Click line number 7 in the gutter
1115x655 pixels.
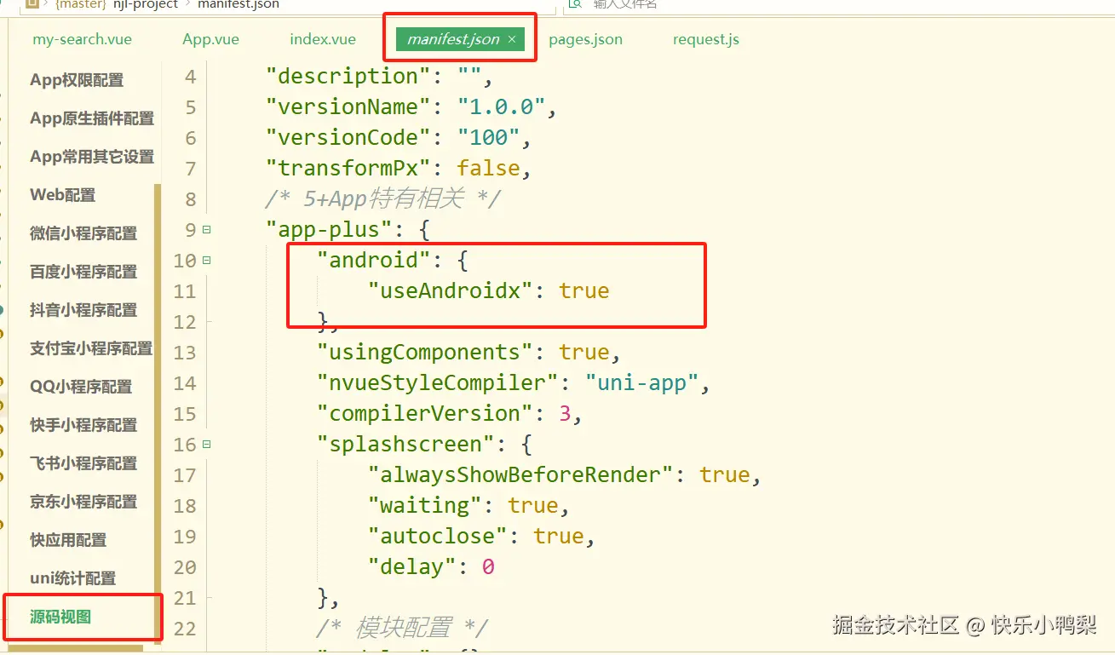point(191,169)
